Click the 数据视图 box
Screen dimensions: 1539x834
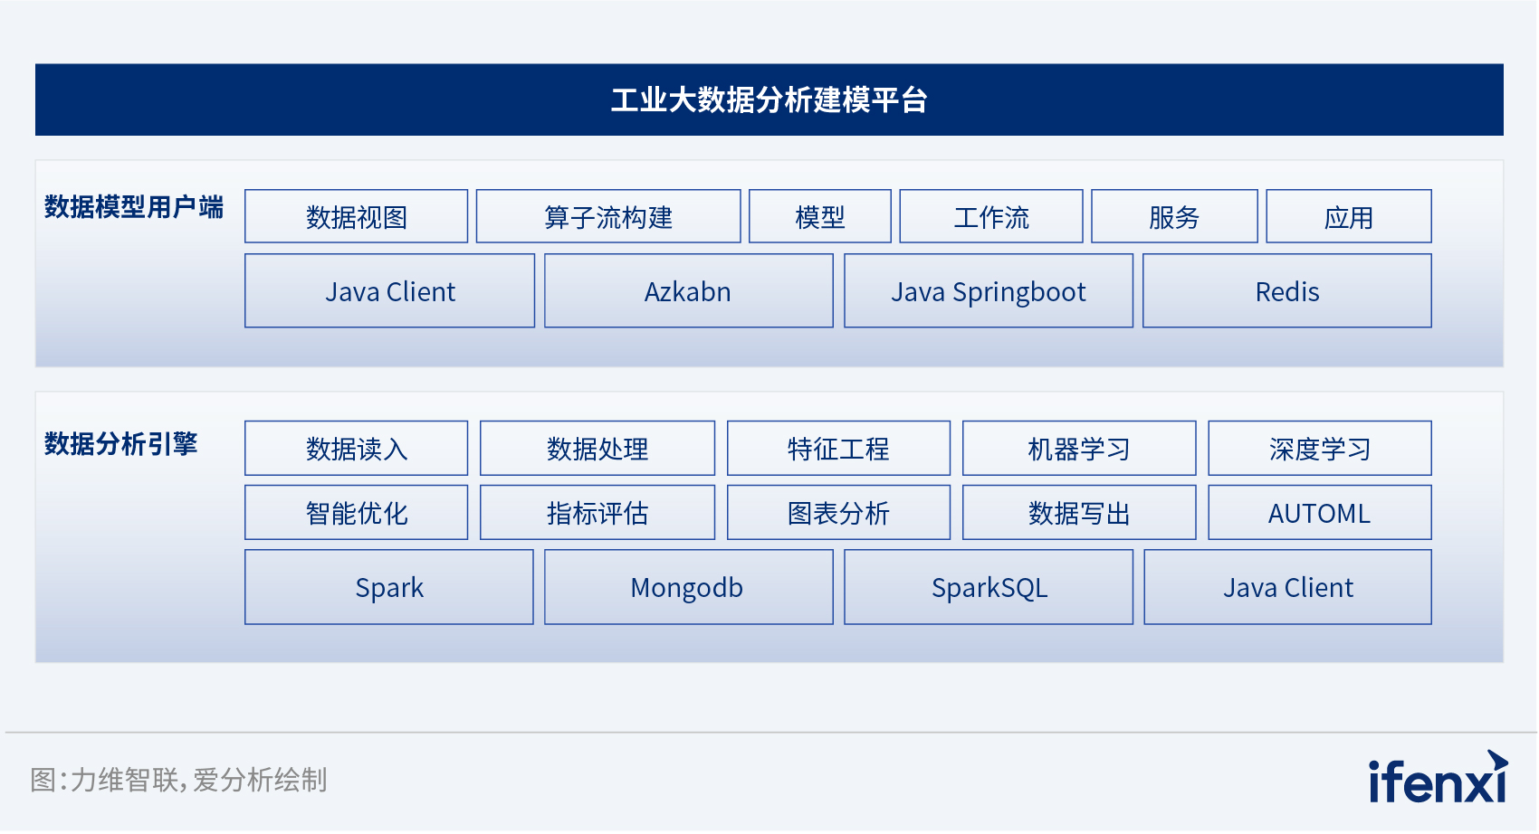(x=356, y=217)
